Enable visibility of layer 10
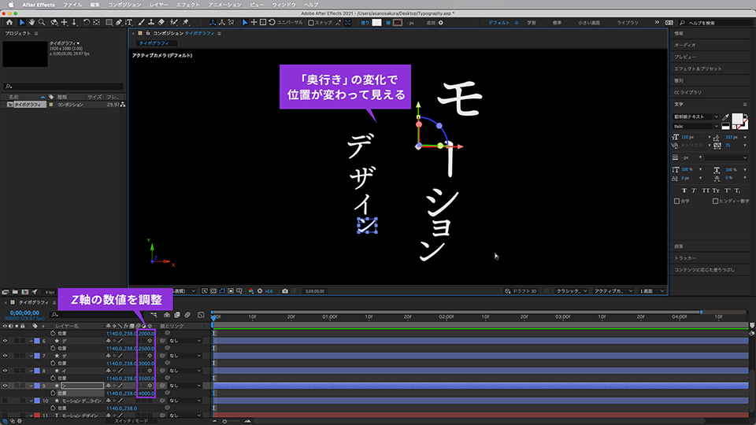Screen dimensions: 756x425 coord(5,401)
